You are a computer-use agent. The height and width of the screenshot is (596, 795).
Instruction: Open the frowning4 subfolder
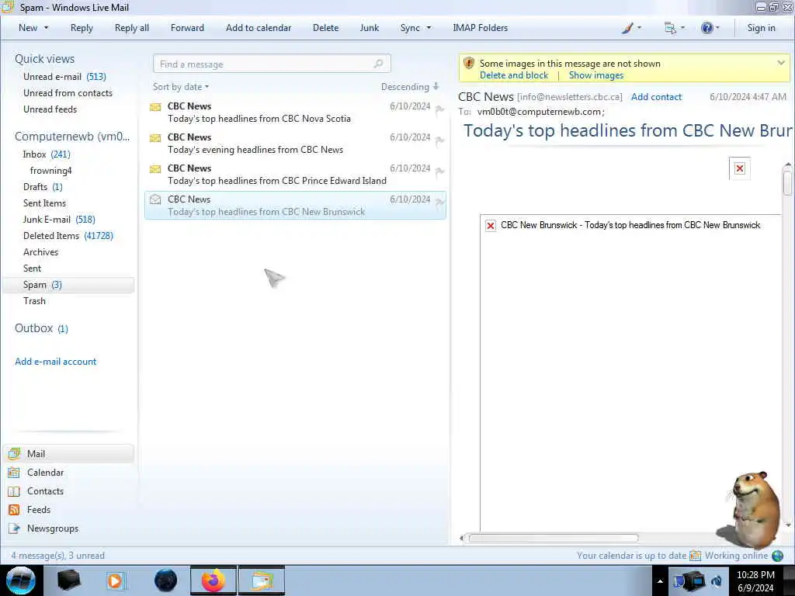[x=50, y=171]
